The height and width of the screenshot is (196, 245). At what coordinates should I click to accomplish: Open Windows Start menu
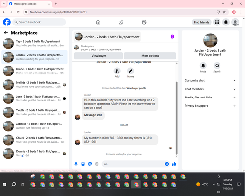coord(4,184)
